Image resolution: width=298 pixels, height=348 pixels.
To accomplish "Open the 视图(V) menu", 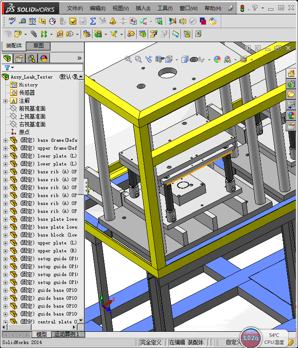I will tap(121, 8).
